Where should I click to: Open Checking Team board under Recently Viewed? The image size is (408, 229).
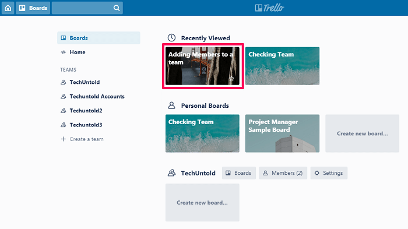[x=282, y=66]
